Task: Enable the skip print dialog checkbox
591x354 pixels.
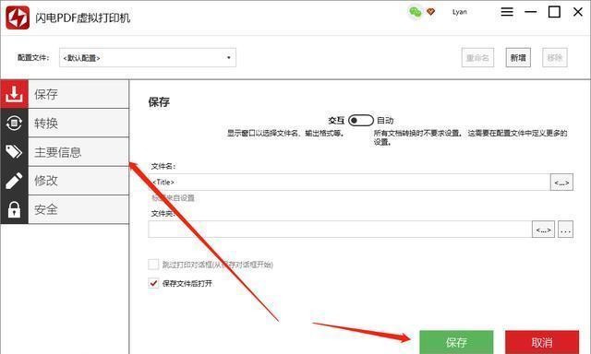Action: click(153, 265)
